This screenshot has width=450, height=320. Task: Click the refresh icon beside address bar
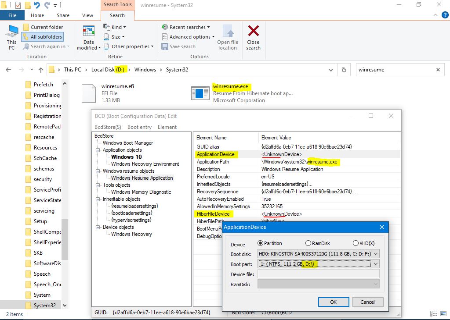344,70
